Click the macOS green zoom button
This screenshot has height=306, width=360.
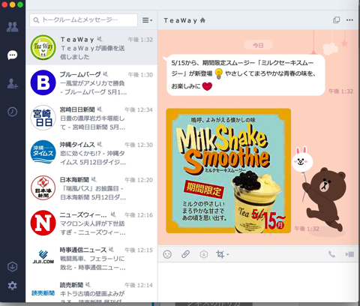click(20, 4)
